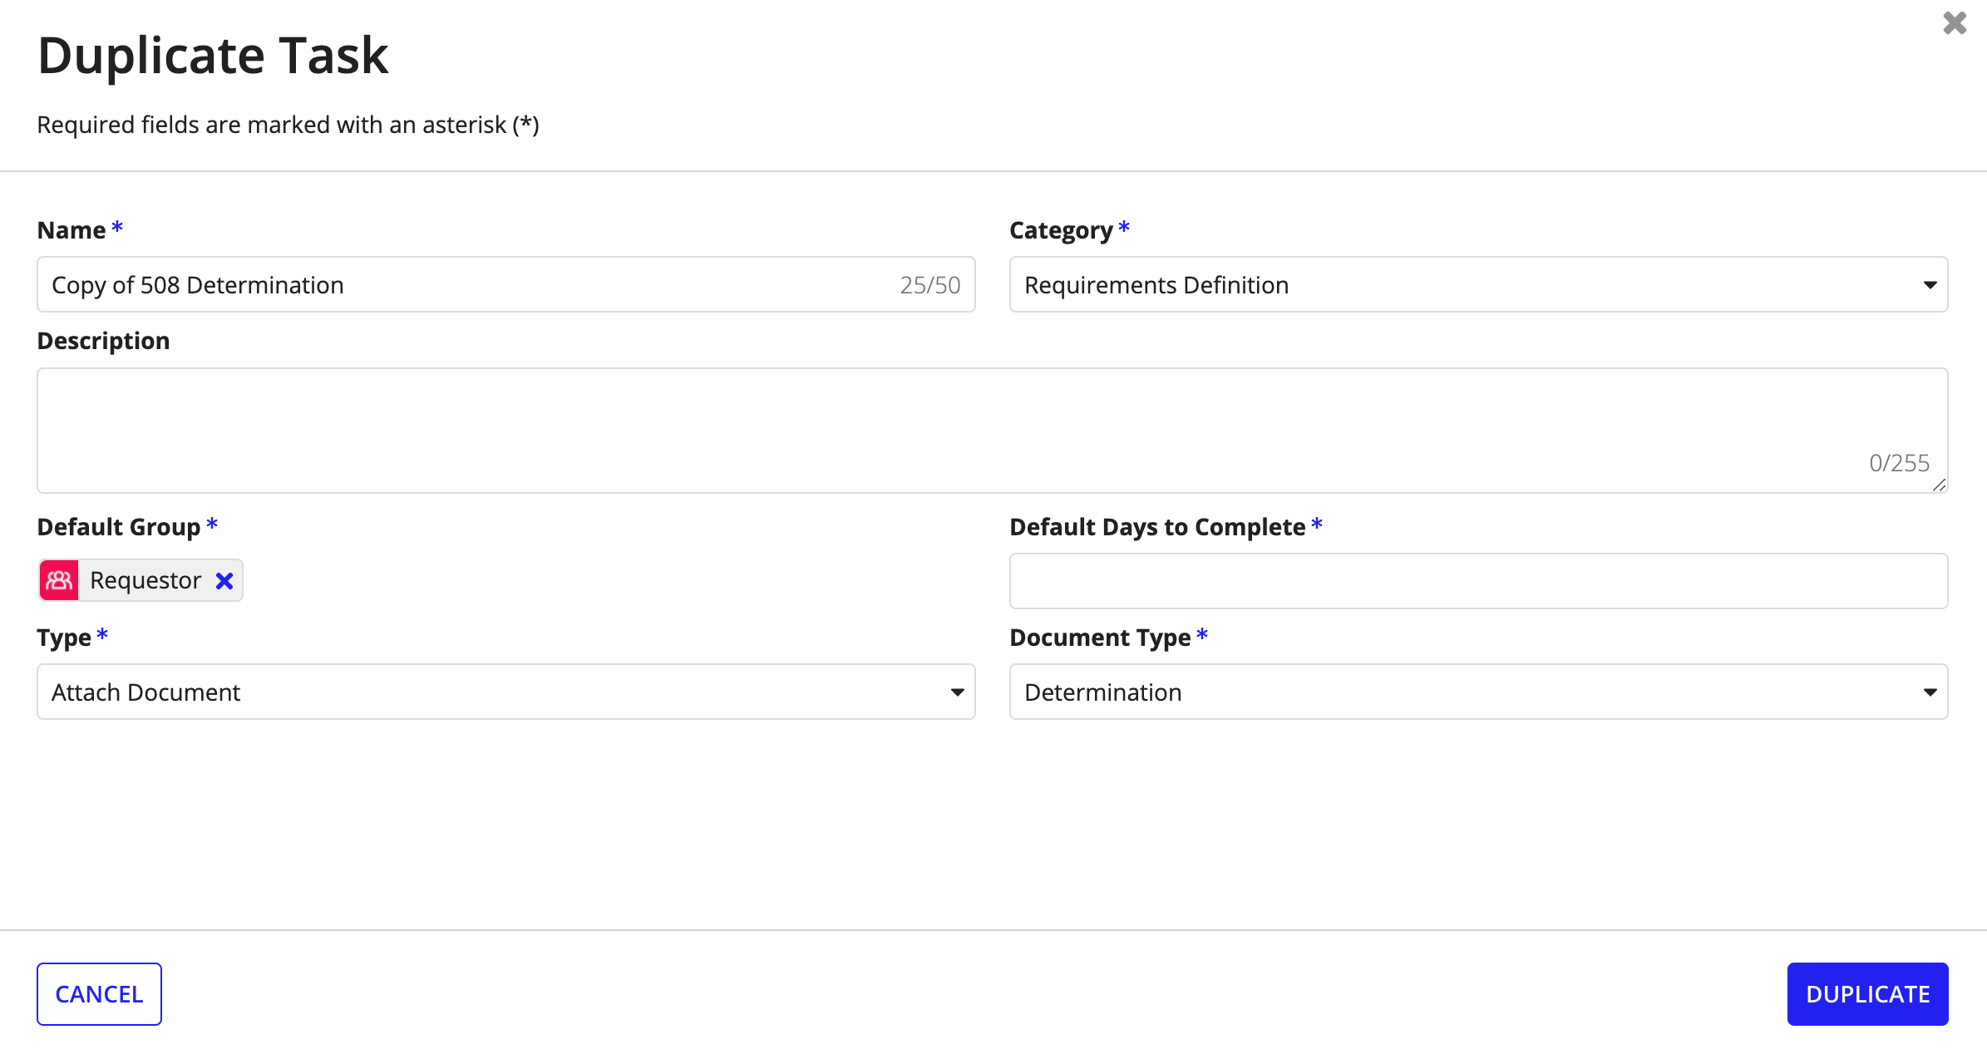Click the group selector icon on Requestor badge

click(59, 579)
